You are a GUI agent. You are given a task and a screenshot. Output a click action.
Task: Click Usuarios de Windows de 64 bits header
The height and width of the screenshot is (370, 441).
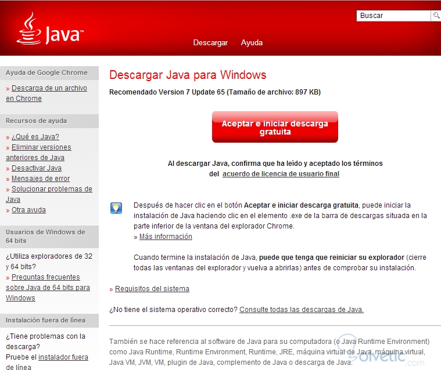click(49, 237)
